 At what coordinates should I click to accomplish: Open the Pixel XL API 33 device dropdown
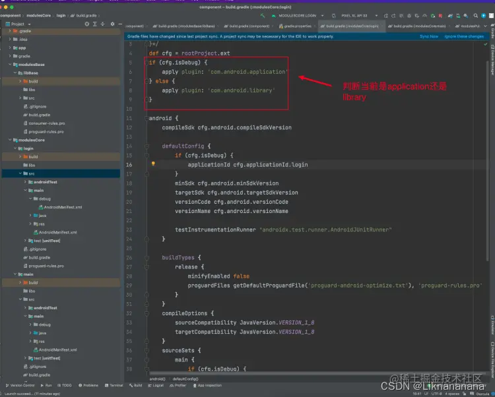click(x=358, y=15)
